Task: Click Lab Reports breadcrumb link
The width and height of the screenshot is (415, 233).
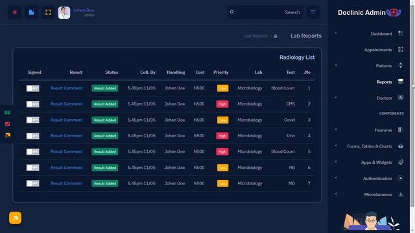Action: tap(255, 36)
